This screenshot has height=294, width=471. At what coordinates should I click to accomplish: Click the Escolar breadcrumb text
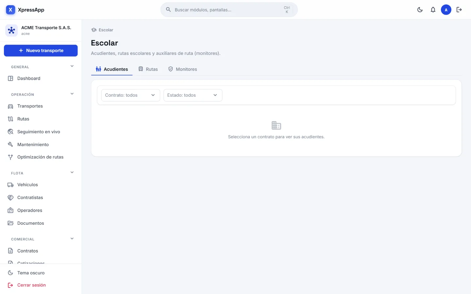tap(106, 30)
